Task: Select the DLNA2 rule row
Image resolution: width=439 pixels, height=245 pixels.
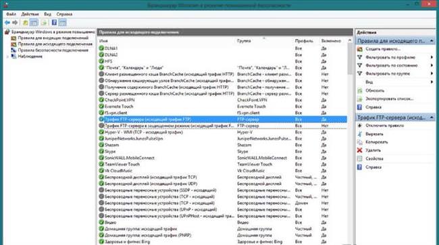Action: click(x=223, y=55)
